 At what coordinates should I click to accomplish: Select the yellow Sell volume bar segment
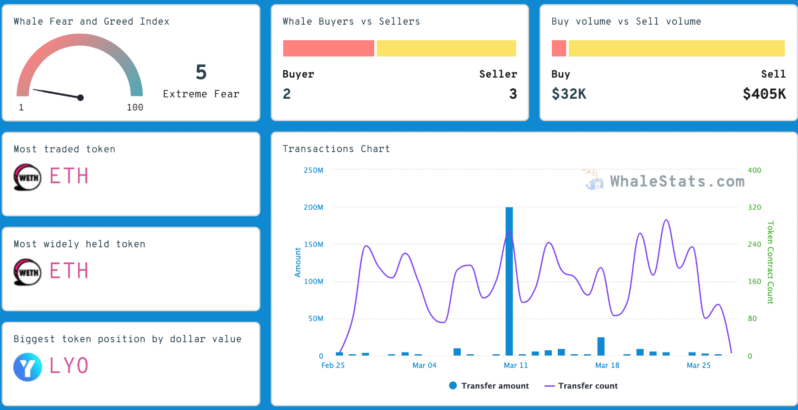676,48
